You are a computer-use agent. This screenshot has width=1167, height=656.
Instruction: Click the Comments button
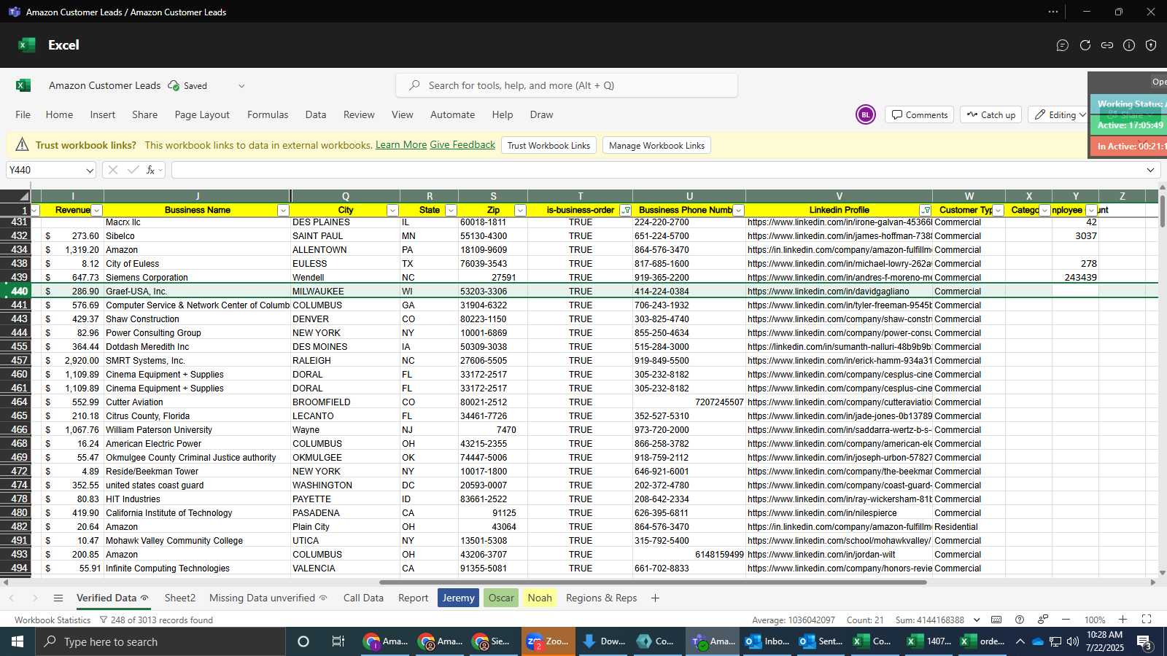tap(919, 114)
